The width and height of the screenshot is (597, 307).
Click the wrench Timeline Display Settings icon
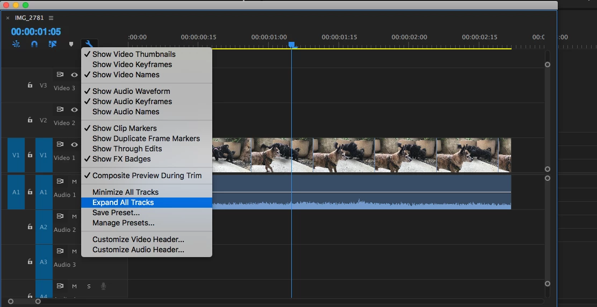click(x=89, y=45)
